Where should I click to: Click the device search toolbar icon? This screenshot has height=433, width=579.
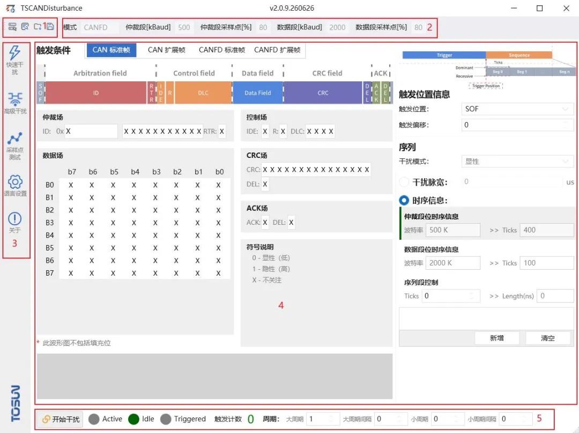(x=12, y=27)
